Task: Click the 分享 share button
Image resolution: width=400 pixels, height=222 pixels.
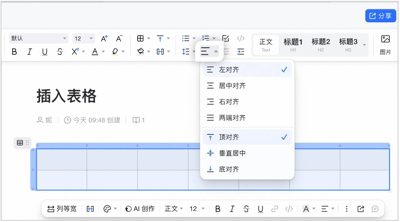Action: tap(381, 16)
